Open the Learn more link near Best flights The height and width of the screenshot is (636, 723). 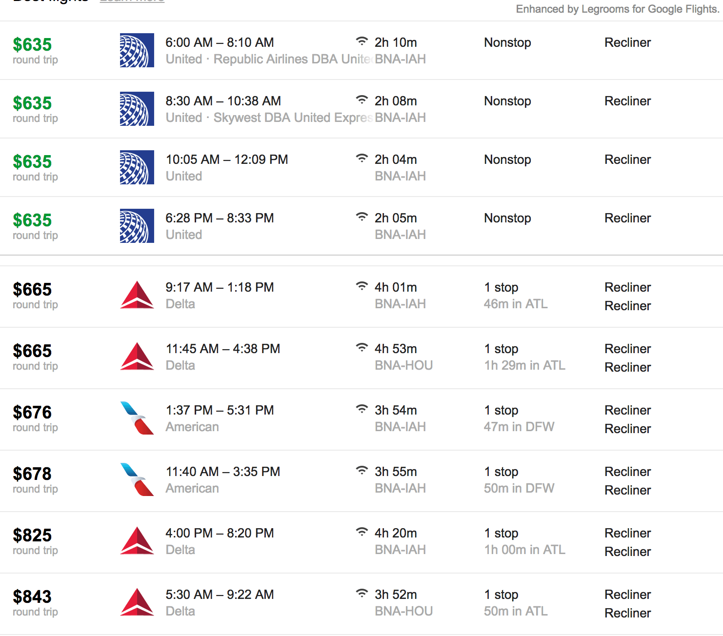[x=132, y=1]
